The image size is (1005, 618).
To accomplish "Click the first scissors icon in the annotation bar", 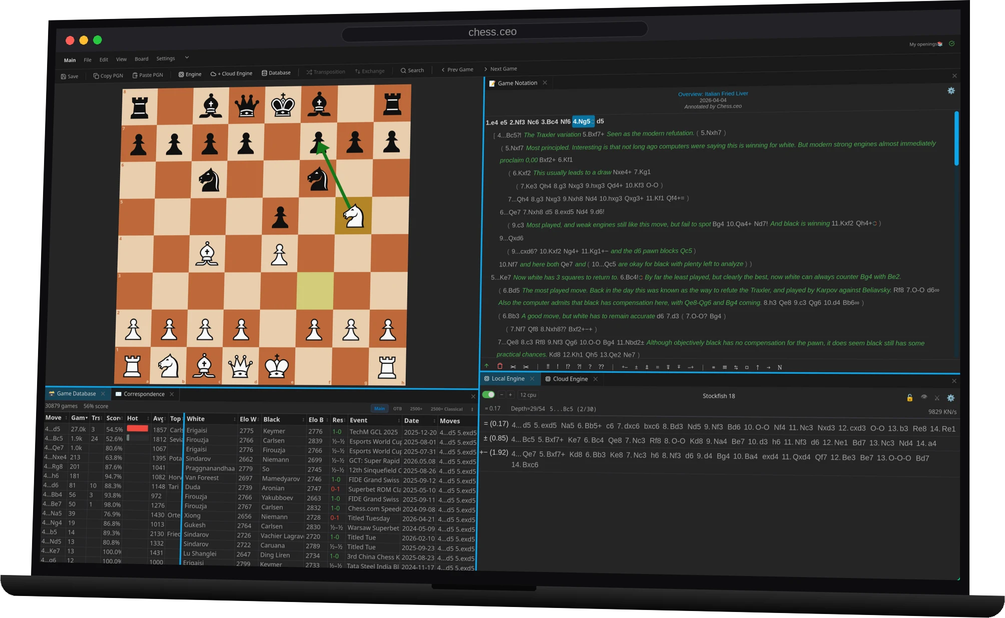I will click(x=513, y=366).
